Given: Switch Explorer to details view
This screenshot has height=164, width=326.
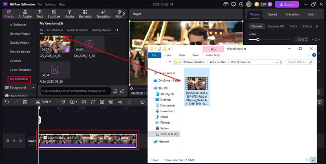Looking at the screenshot, I should 308,160.
